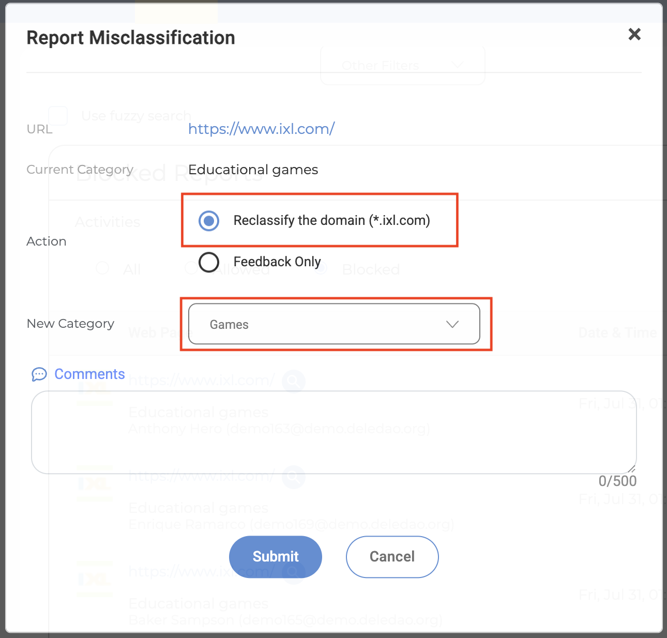Submit the misclassification report
The width and height of the screenshot is (667, 638).
point(276,557)
